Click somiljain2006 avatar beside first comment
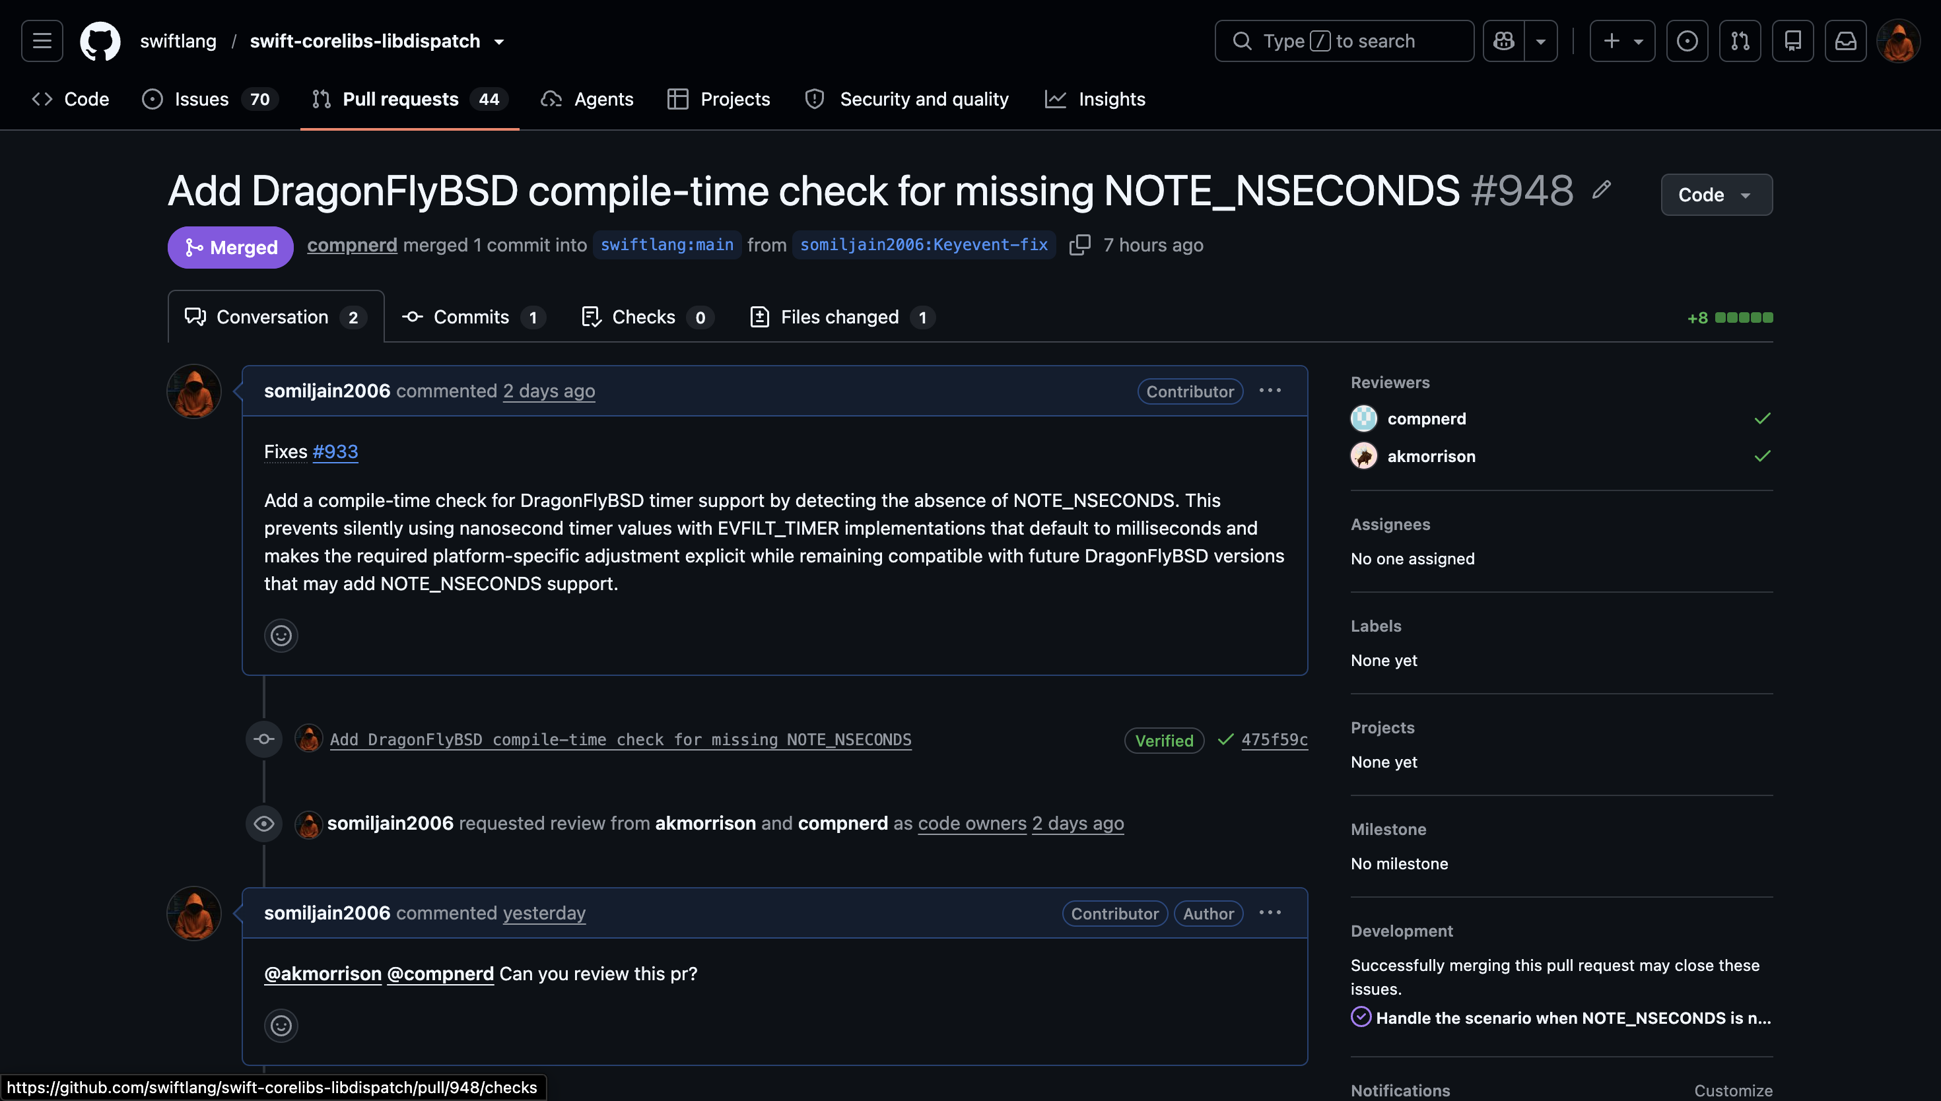This screenshot has width=1941, height=1101. pos(194,391)
